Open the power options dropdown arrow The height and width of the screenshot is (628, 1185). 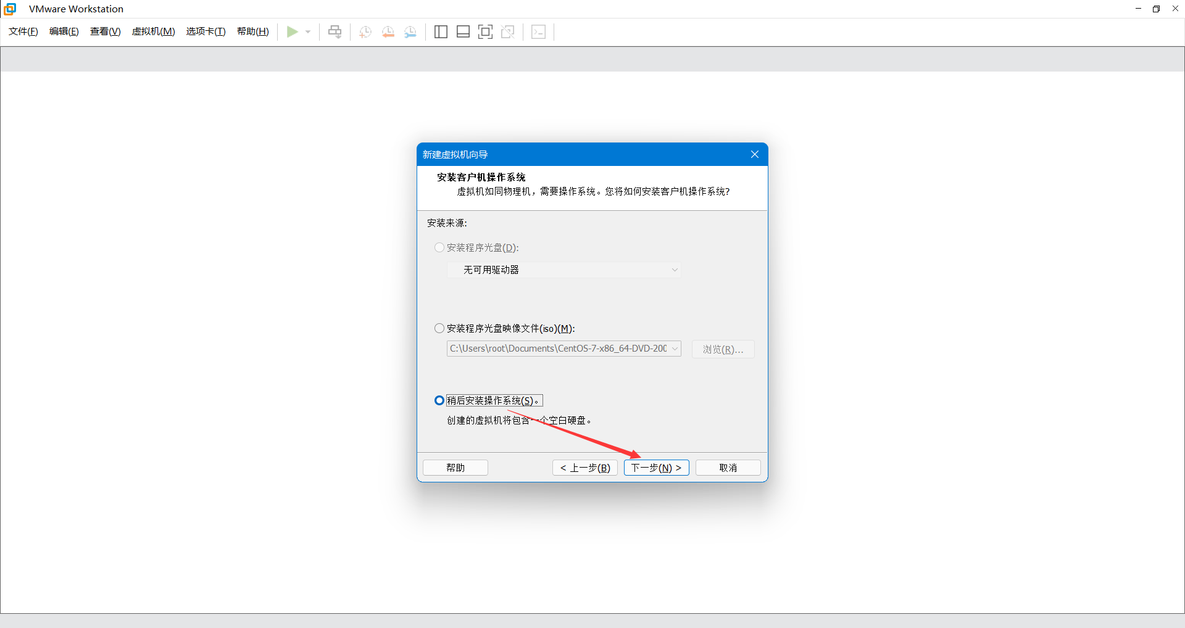[x=308, y=32]
